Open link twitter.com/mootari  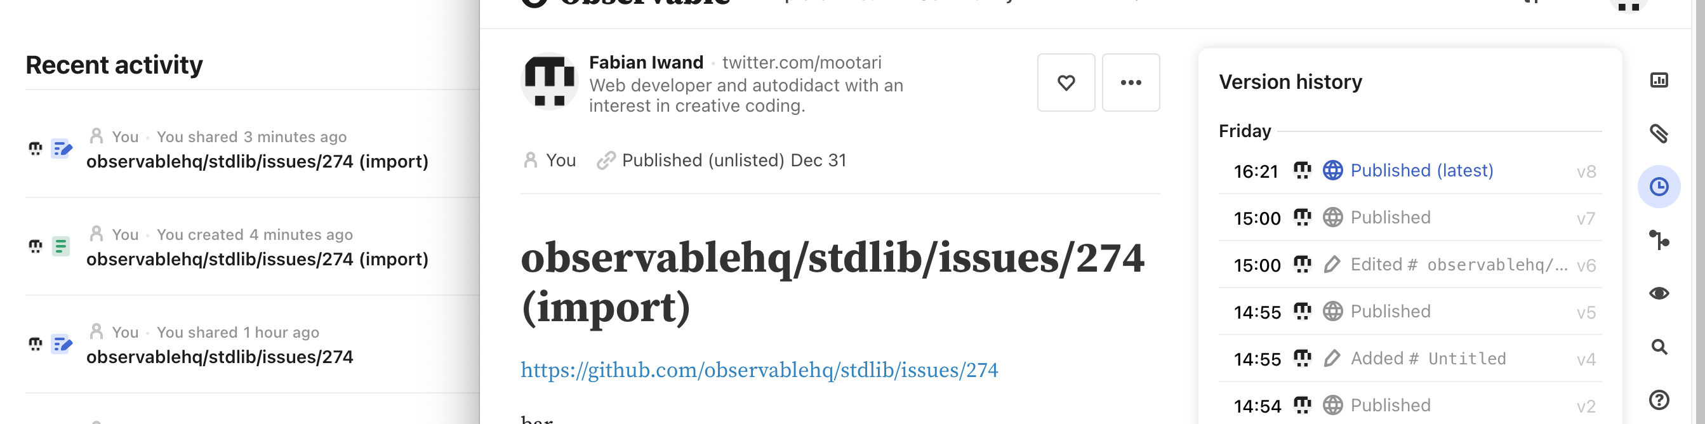(803, 62)
